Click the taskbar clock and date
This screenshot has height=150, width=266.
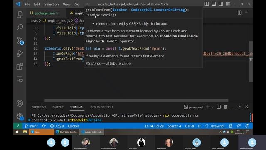click(239, 132)
